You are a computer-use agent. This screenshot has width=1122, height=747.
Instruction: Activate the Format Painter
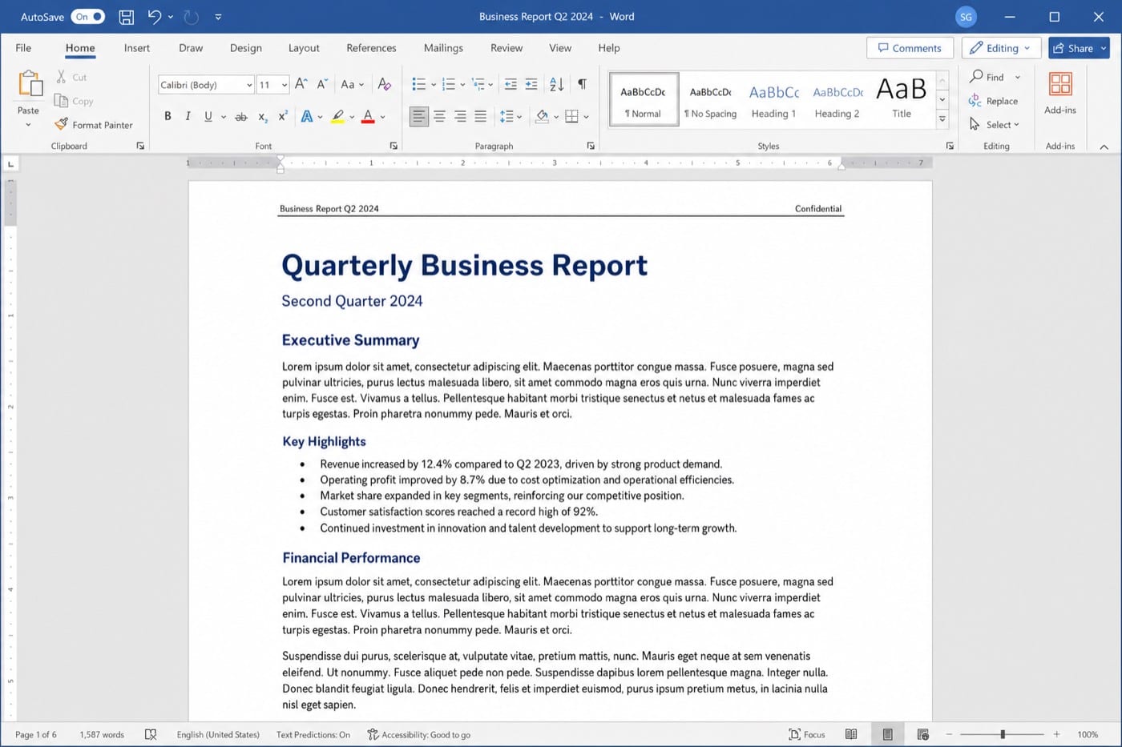[94, 125]
